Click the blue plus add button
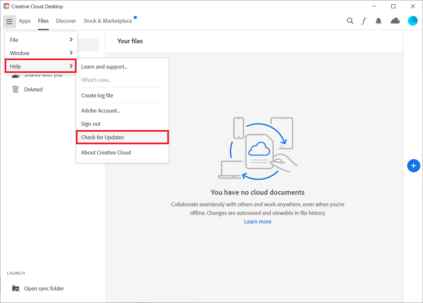The image size is (423, 303). click(x=414, y=166)
